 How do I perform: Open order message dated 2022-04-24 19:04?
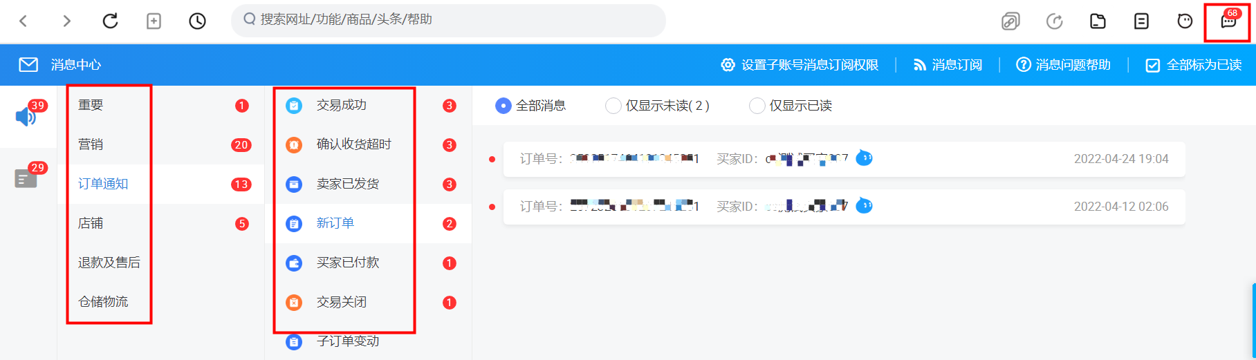(x=844, y=159)
